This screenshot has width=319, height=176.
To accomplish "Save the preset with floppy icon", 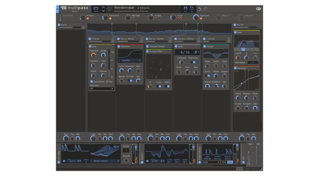I will pos(186,8).
